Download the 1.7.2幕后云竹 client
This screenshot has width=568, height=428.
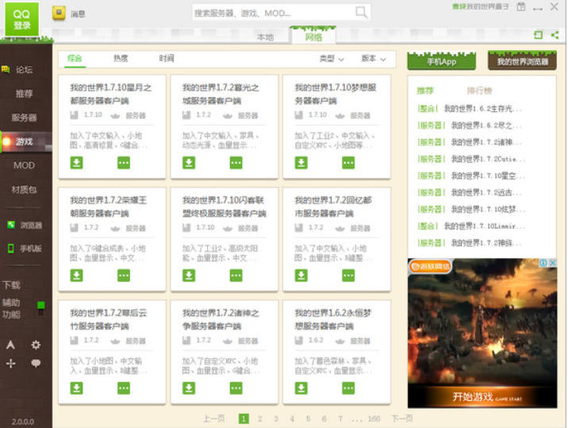(76, 388)
